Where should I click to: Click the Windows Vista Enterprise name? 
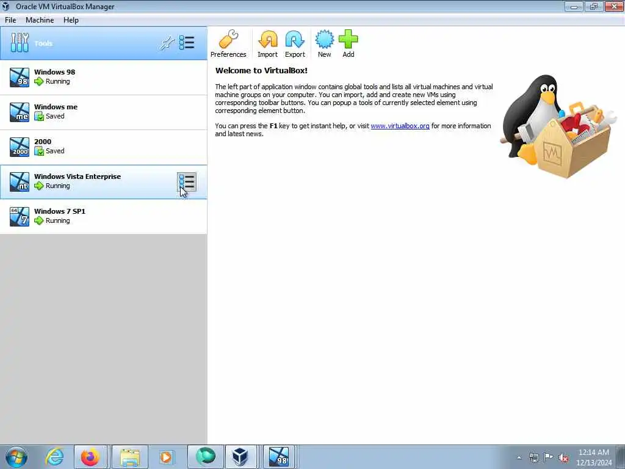click(x=78, y=176)
